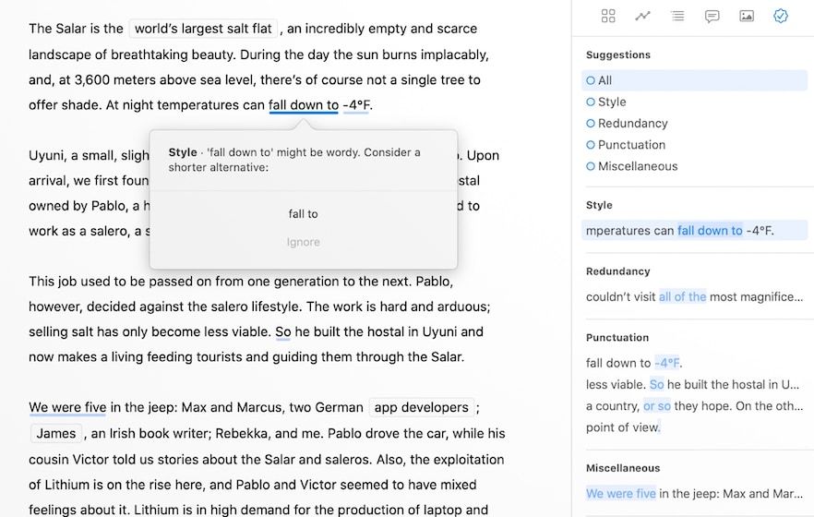Screen dimensions: 814x517
Task: Filter suggestions by Redundancy
Action: (x=632, y=123)
